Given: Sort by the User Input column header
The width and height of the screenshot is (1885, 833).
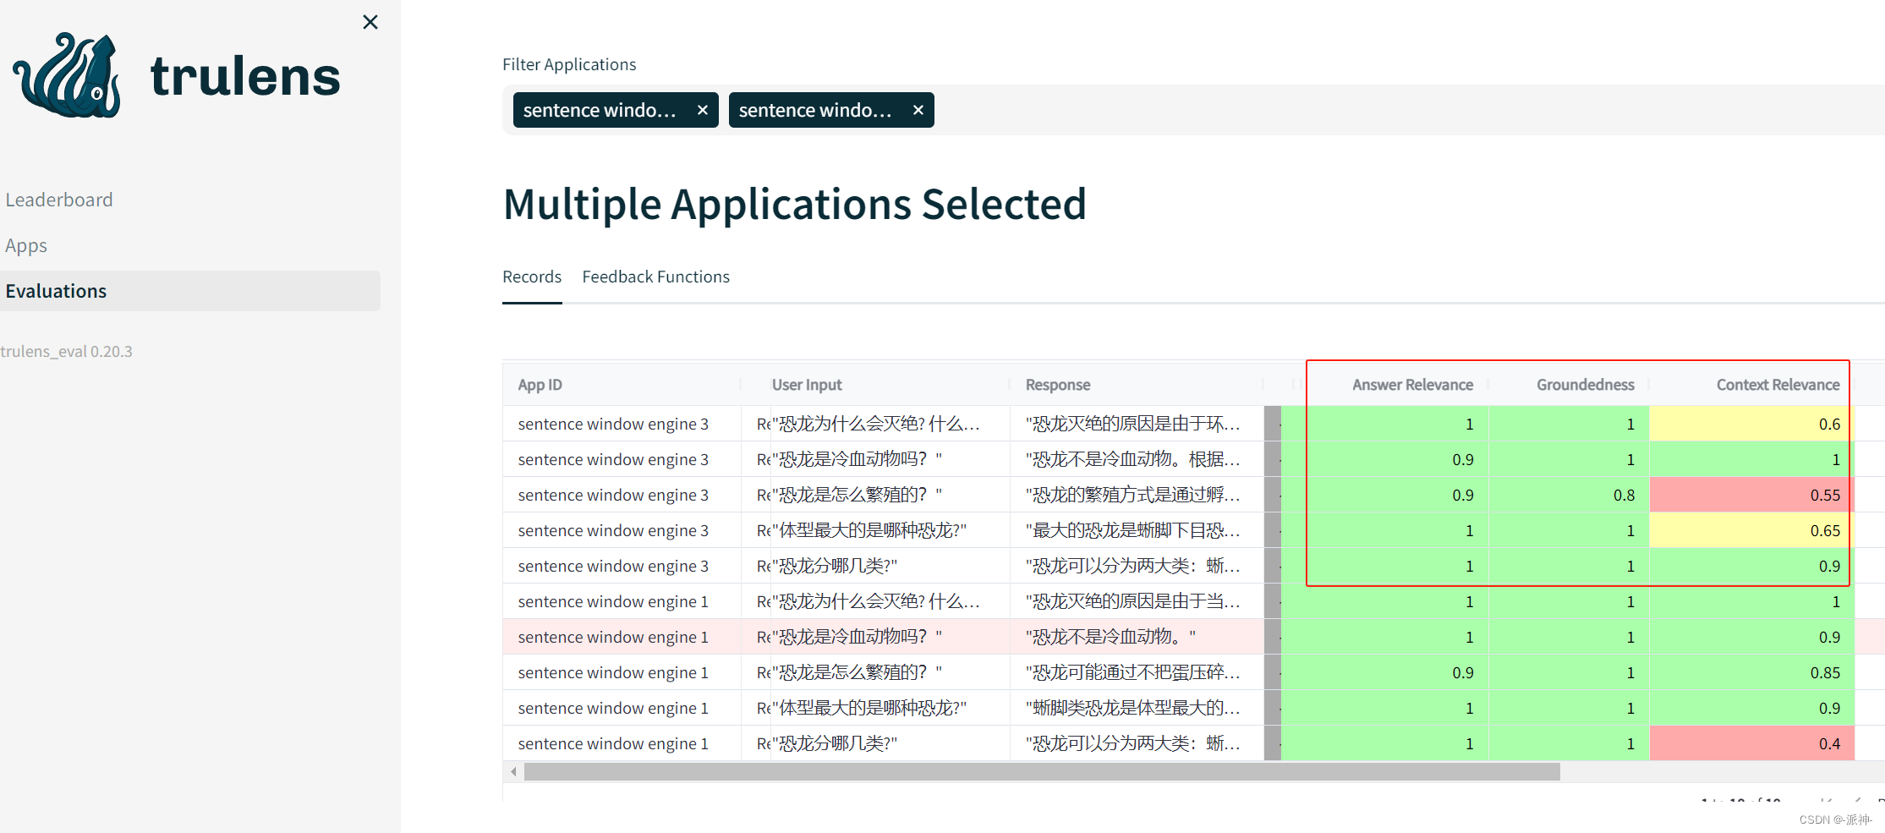Looking at the screenshot, I should pyautogui.click(x=807, y=385).
